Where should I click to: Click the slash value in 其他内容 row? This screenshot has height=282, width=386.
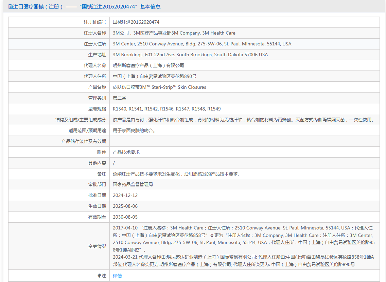pos(114,163)
